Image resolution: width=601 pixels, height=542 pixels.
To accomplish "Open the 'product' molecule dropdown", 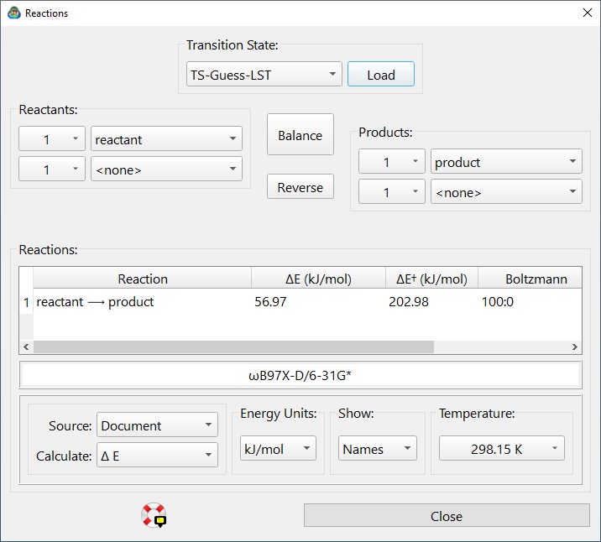I will [506, 161].
